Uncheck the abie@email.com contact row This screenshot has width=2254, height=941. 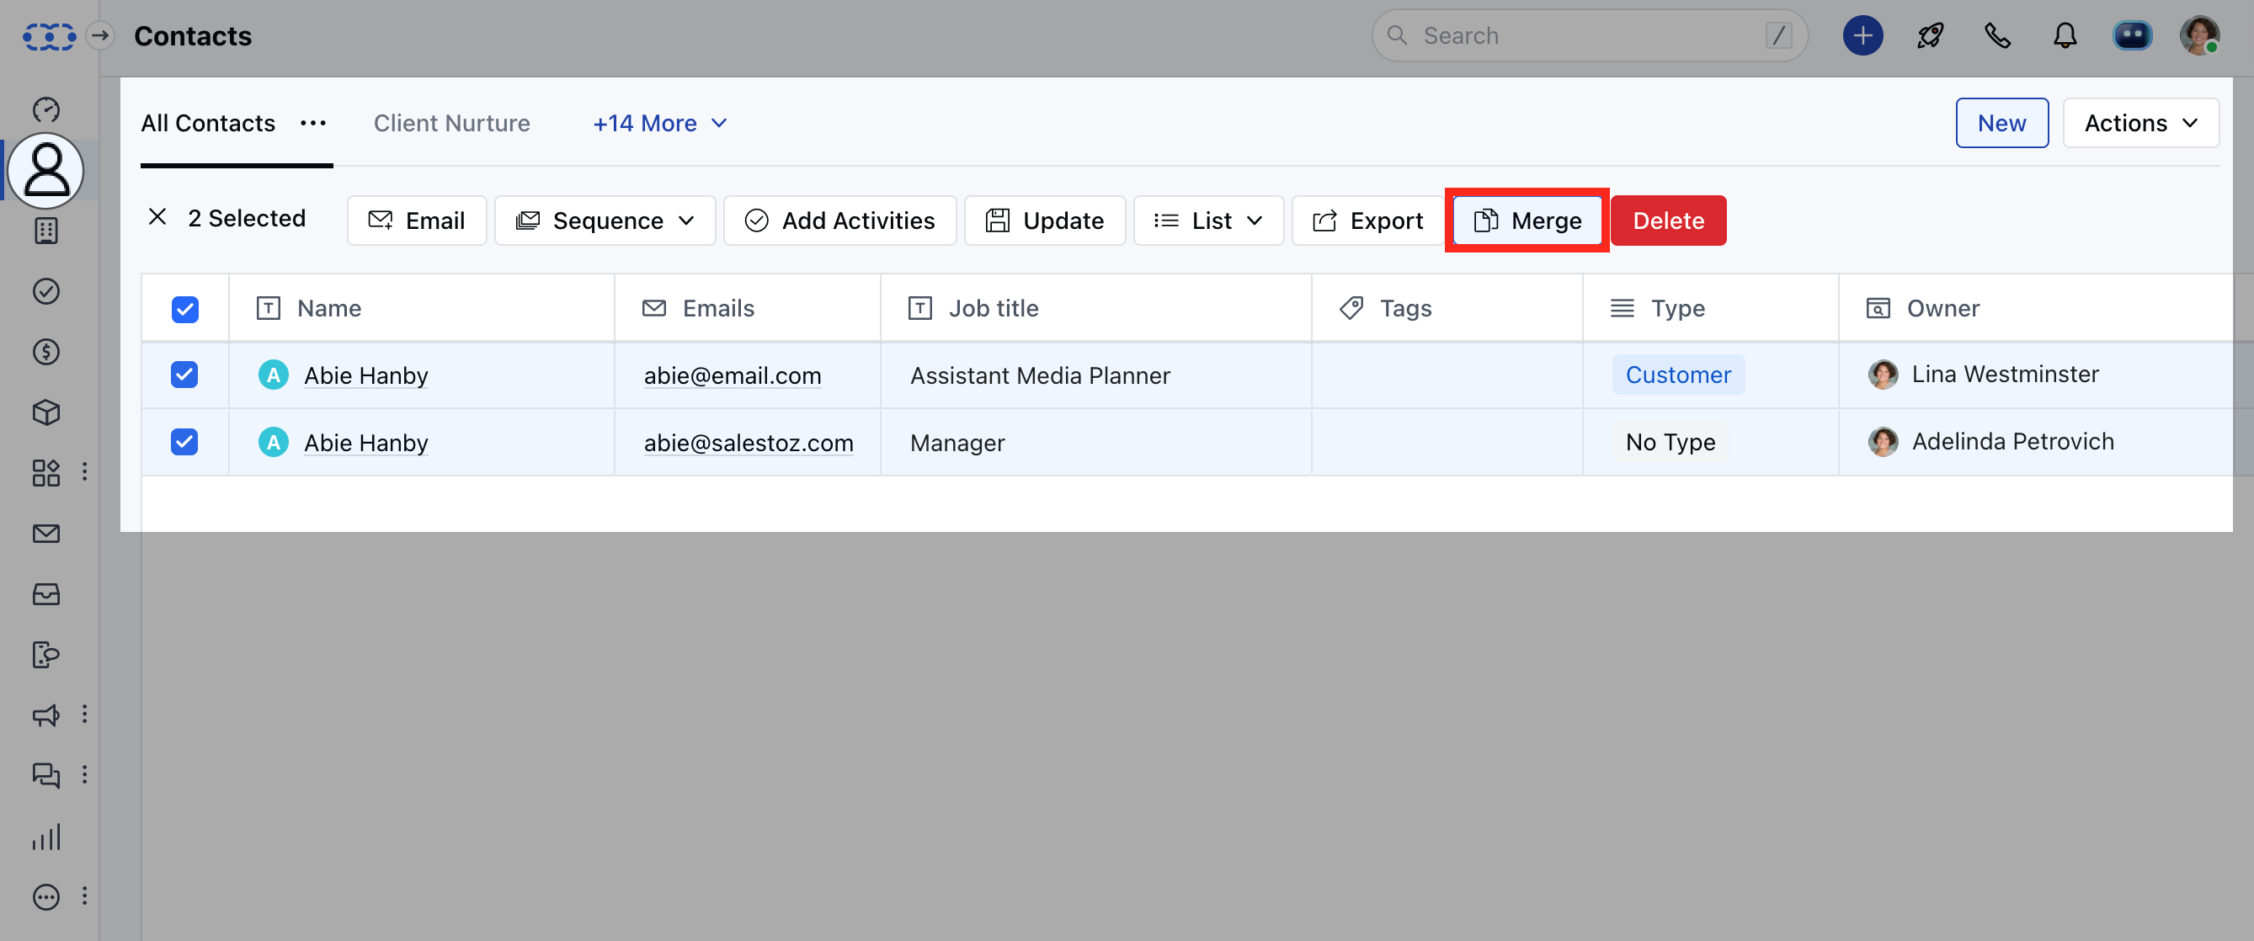184,375
